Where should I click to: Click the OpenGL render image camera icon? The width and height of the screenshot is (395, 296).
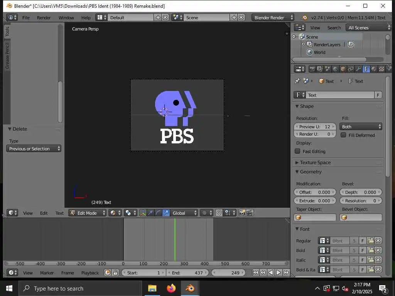point(242,213)
